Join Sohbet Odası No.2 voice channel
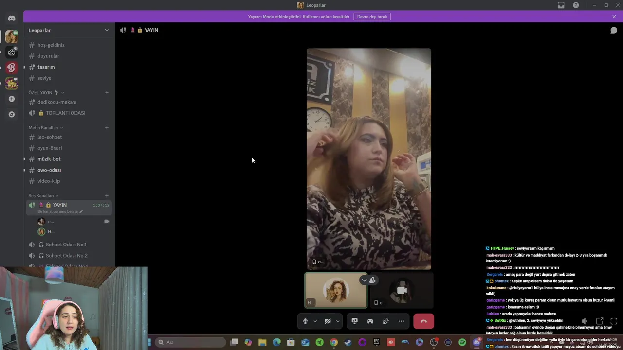 69,256
